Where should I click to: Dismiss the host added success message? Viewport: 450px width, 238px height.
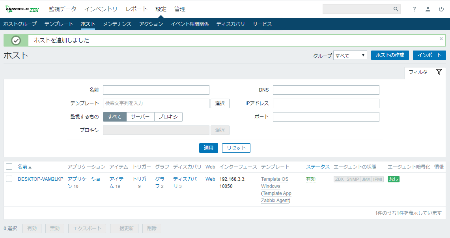(x=441, y=39)
